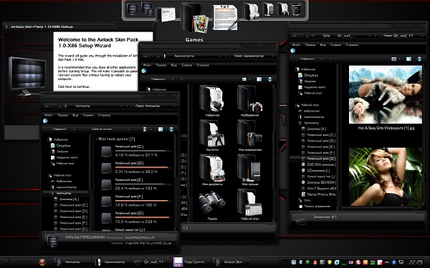Open the Вид menu in the Компьютер window
430x268 pixels.
click(x=75, y=115)
